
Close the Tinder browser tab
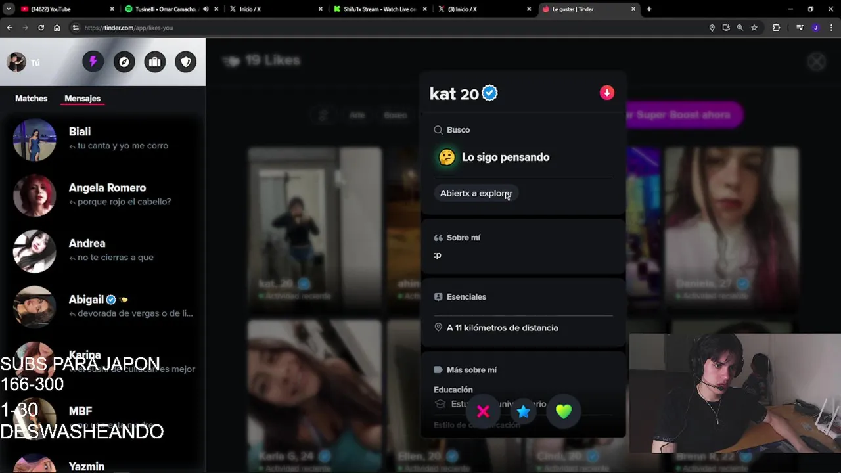[633, 9]
